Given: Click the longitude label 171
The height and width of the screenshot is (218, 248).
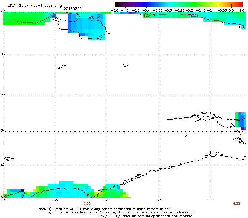Looking at the screenshot, I should click(x=107, y=200).
